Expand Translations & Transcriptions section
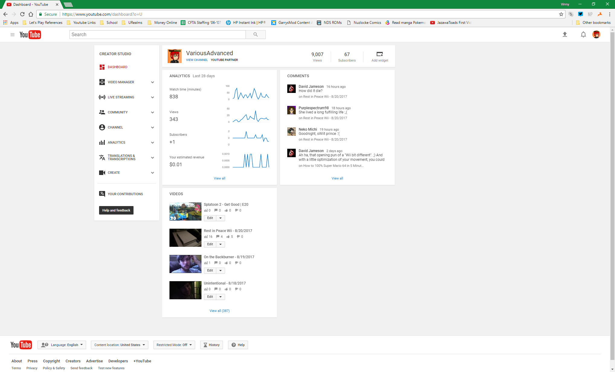 (x=153, y=157)
